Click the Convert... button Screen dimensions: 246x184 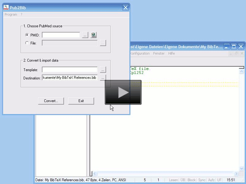click(51, 101)
